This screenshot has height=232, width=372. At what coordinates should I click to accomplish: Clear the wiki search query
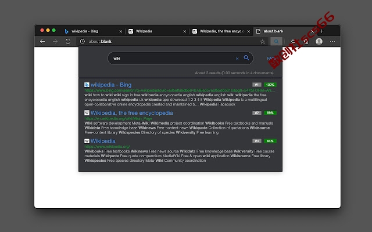coord(237,59)
